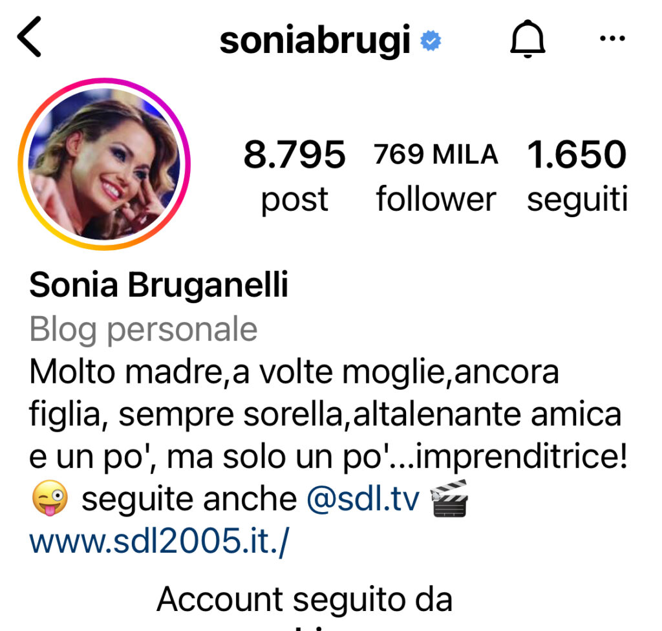This screenshot has width=662, height=631.
Task: Open notification bell for soniabrugi
Action: tap(528, 38)
